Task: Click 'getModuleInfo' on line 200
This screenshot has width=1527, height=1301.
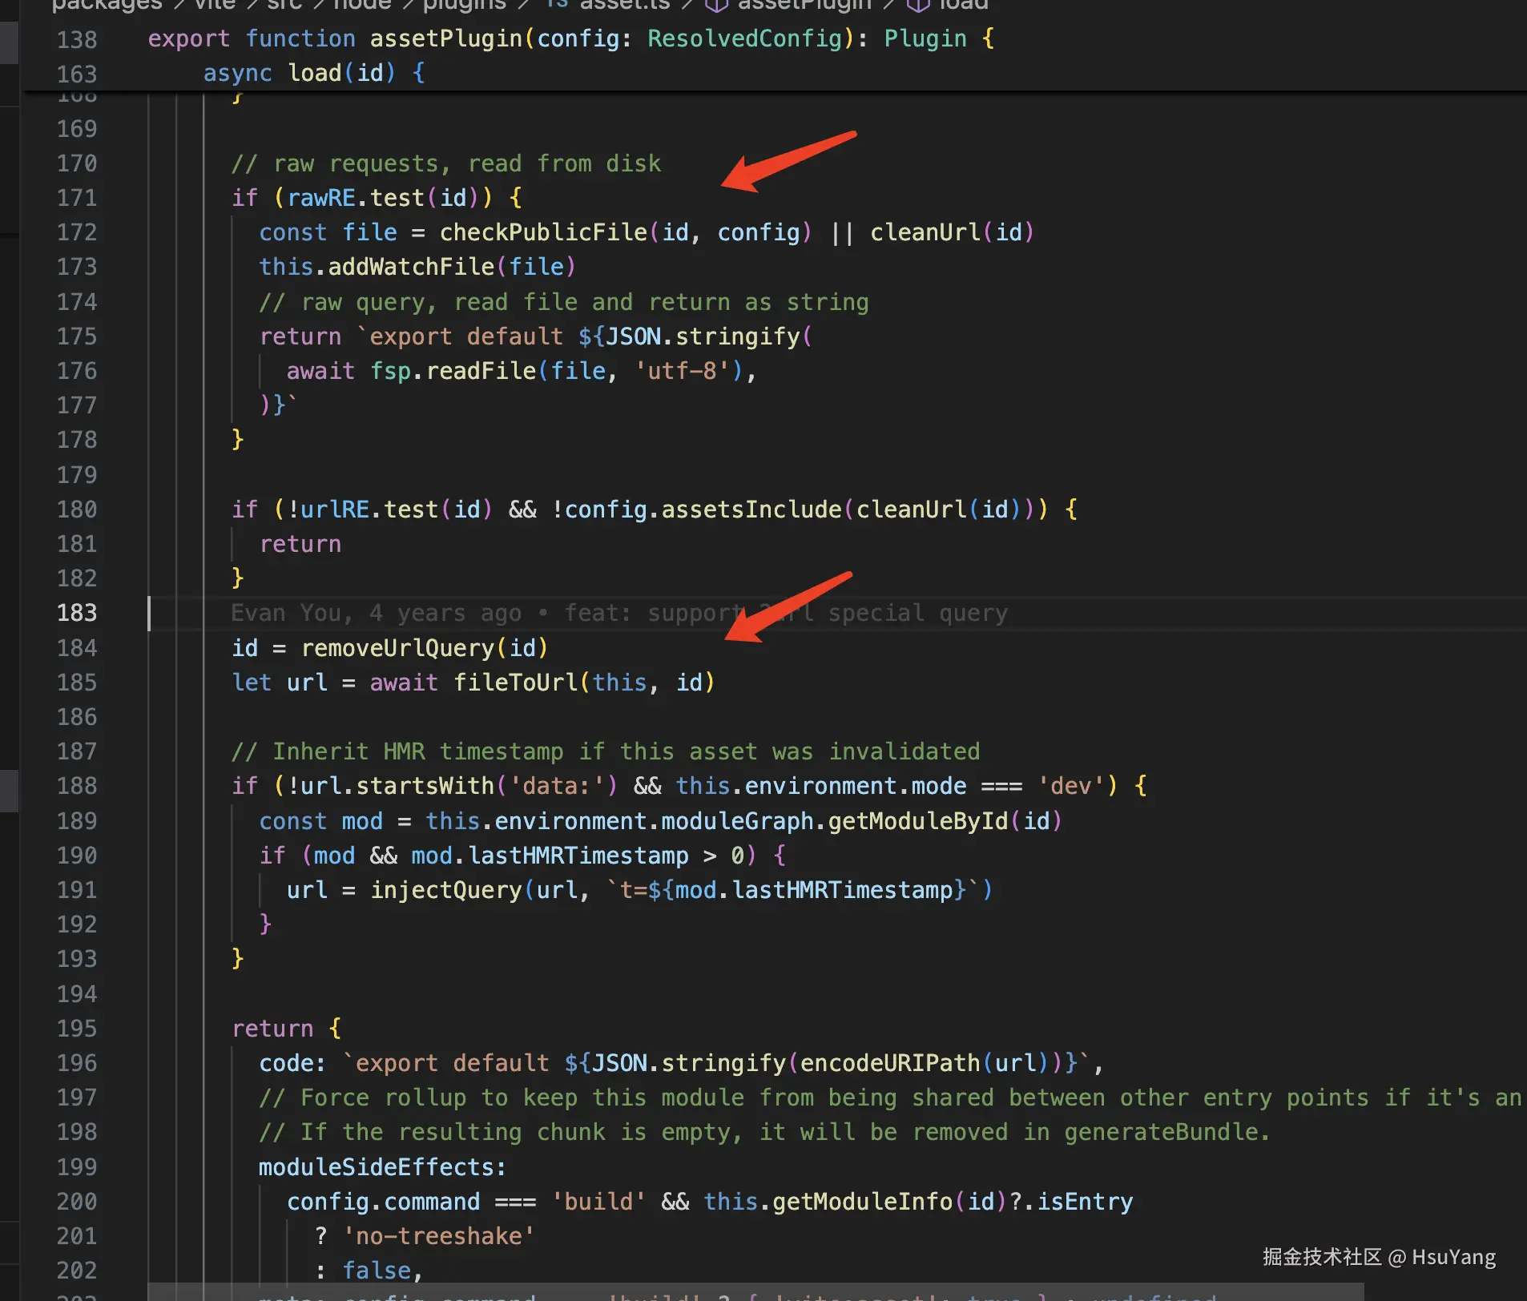Action: (863, 1202)
